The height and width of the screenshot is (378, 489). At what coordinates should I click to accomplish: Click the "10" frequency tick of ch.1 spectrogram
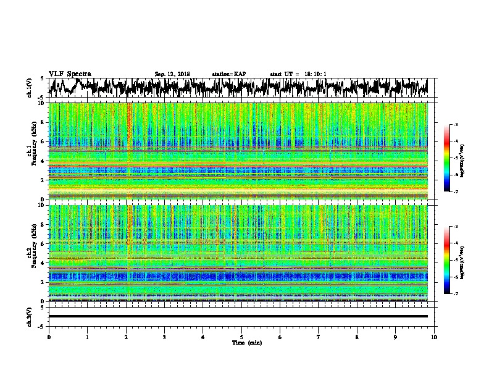point(41,103)
